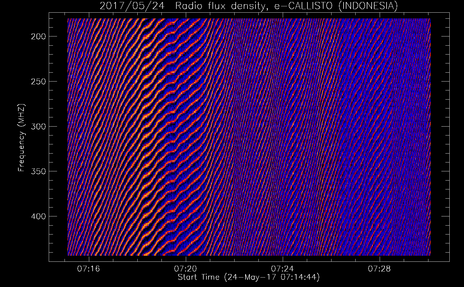Click the 400 frequency tick label

(x=38, y=216)
